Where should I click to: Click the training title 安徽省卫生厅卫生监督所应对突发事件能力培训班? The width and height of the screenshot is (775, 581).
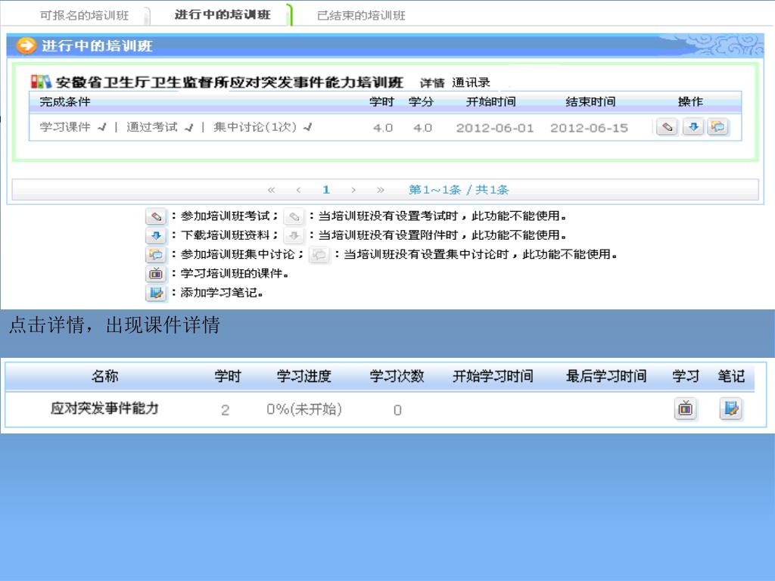point(229,82)
